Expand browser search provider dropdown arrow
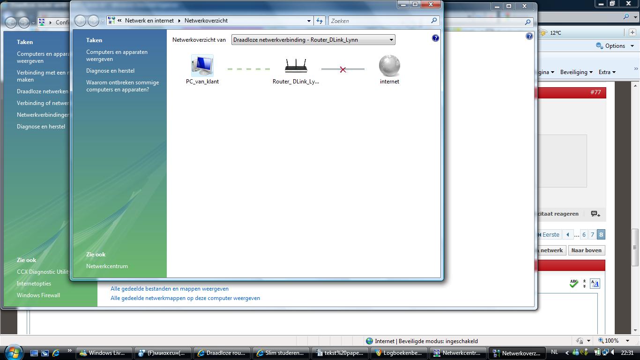This screenshot has height=360, width=640. (x=634, y=17)
